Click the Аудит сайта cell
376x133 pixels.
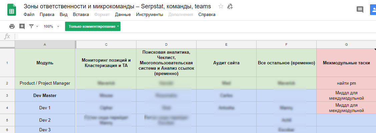click(x=226, y=63)
